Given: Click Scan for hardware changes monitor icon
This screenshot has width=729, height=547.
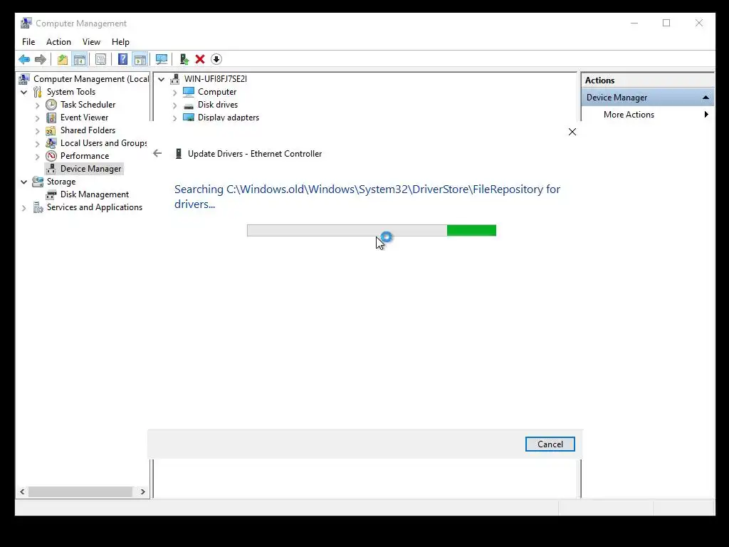Looking at the screenshot, I should 162,60.
